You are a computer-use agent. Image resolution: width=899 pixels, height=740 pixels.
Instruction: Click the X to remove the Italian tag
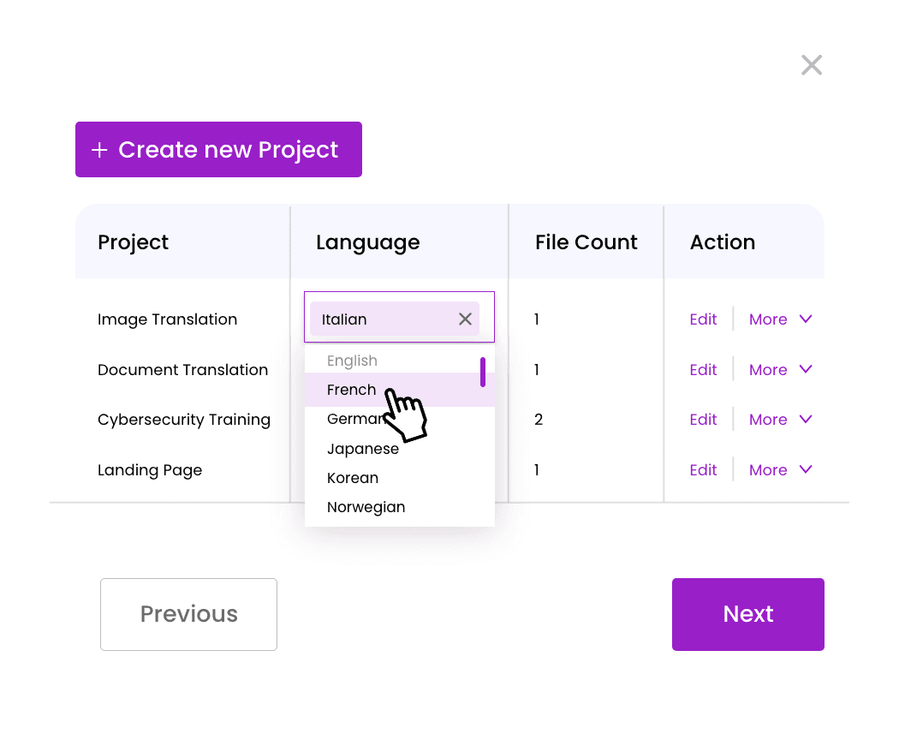[x=465, y=319]
